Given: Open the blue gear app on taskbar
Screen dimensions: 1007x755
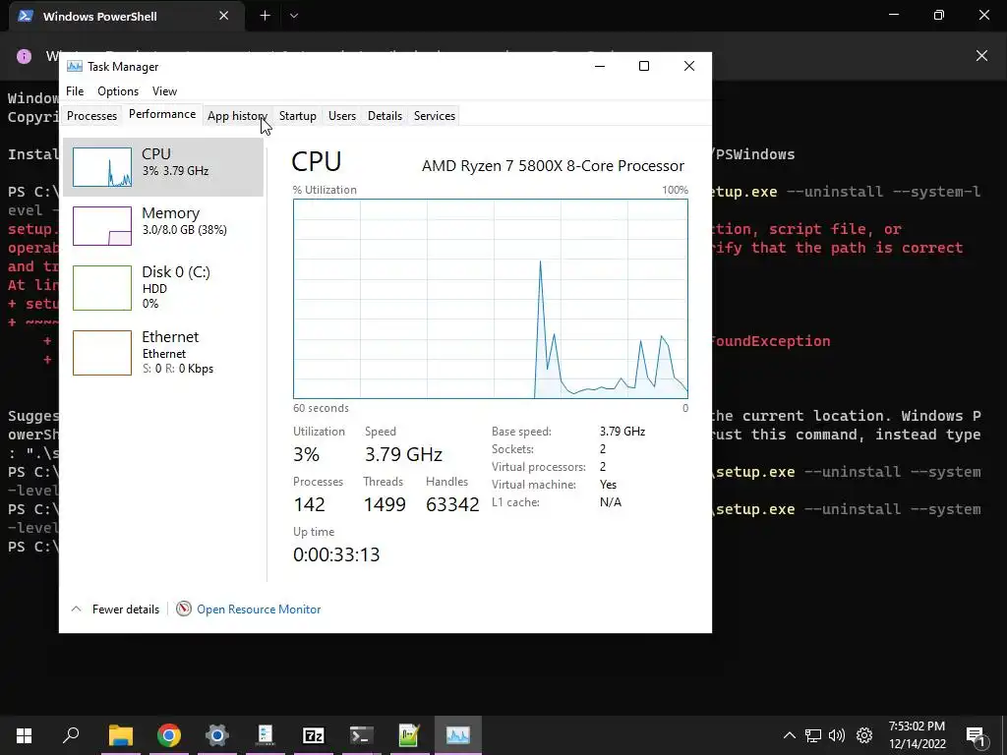Looking at the screenshot, I should [x=216, y=735].
